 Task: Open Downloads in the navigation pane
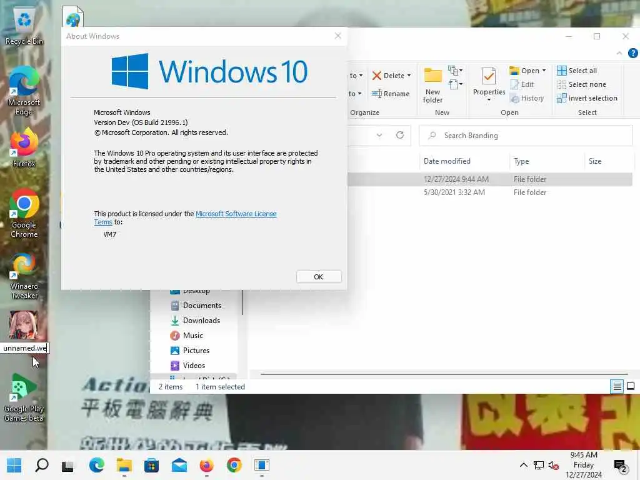(196, 321)
